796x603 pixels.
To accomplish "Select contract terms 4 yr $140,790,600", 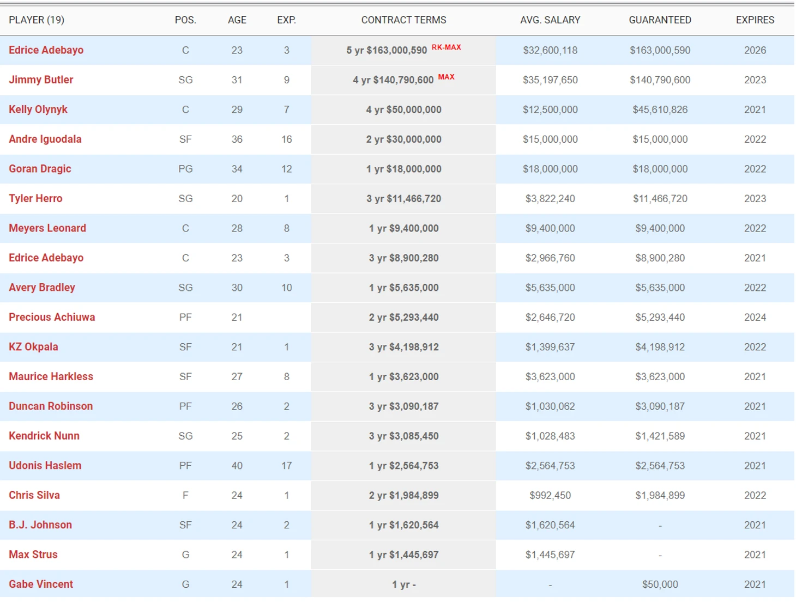I will [393, 80].
